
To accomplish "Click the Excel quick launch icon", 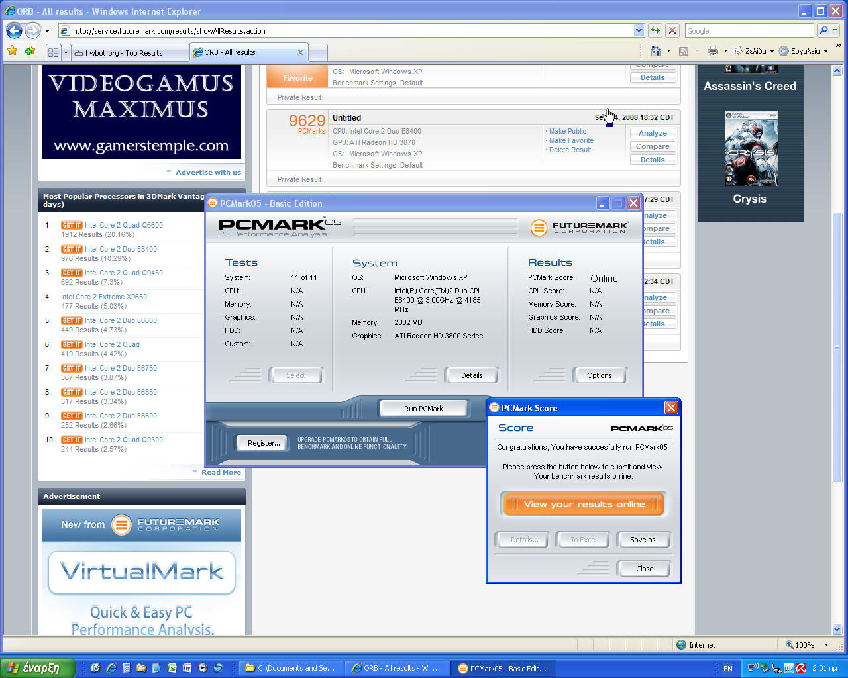I will pos(172,668).
